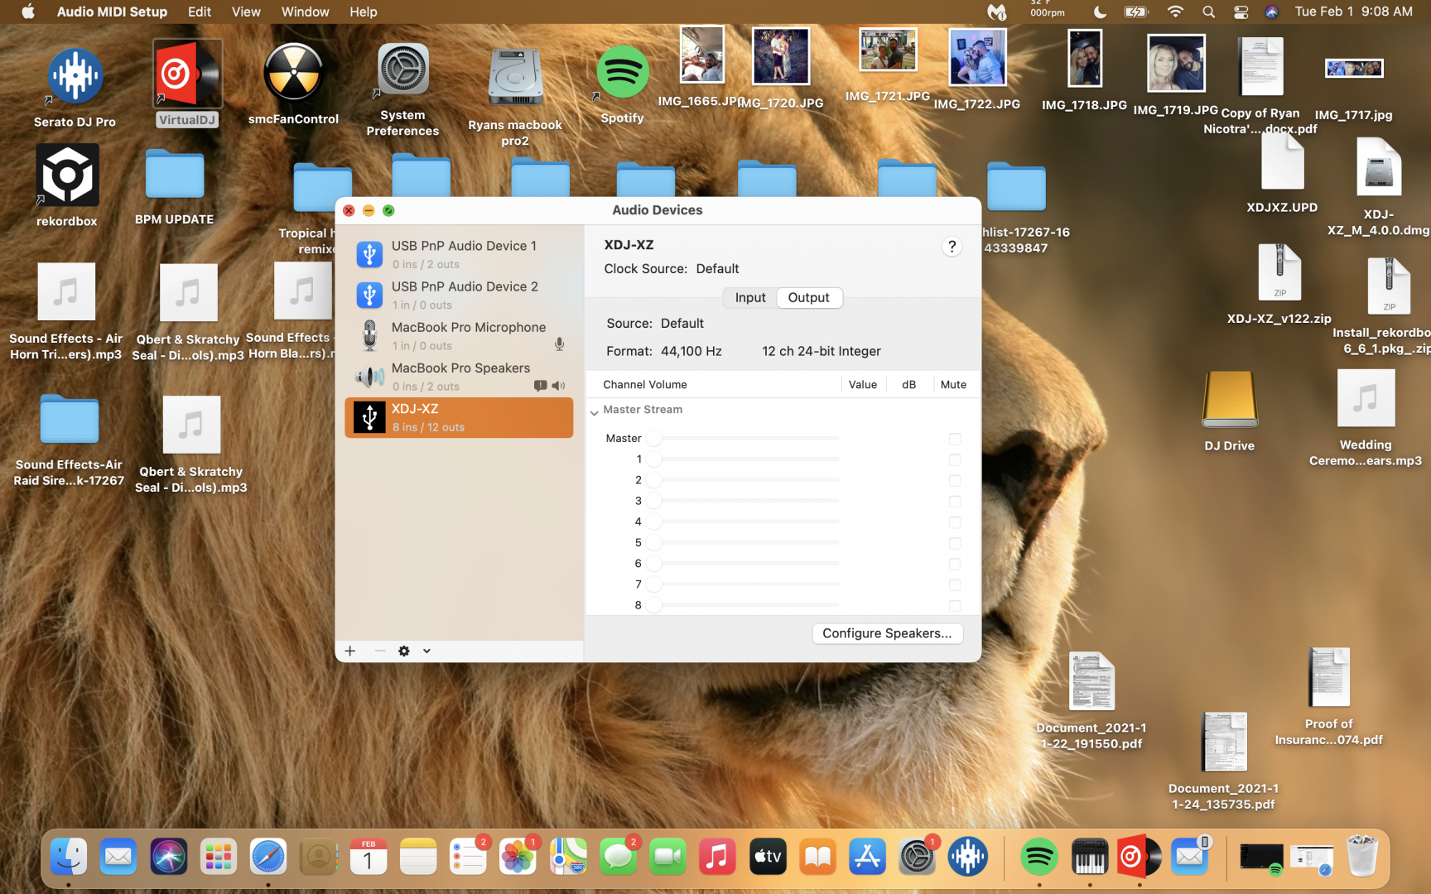Toggle Mute checkbox for channel 7
The width and height of the screenshot is (1431, 894).
955,584
